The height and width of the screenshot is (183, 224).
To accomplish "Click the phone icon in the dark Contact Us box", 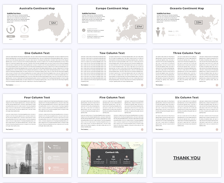I will (113, 157).
